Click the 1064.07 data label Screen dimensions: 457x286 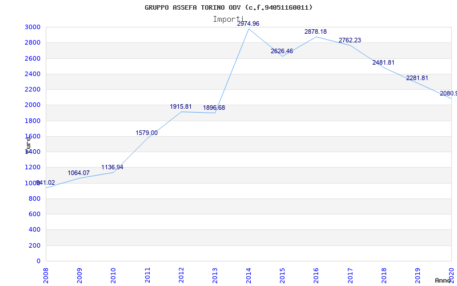pyautogui.click(x=79, y=173)
